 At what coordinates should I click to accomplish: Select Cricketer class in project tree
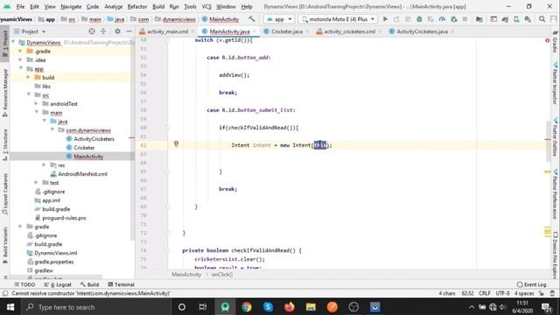point(84,148)
